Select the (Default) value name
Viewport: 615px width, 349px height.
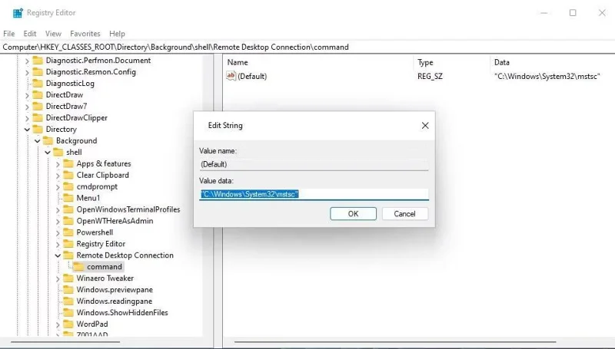252,76
